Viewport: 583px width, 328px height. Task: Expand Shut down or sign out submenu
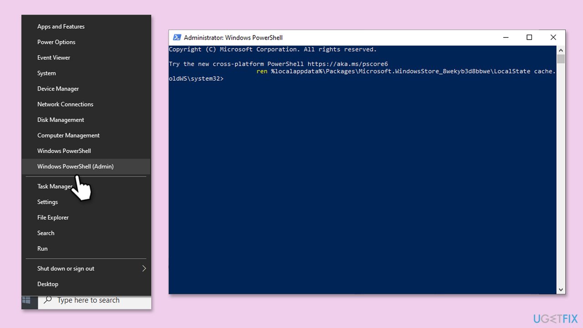(x=86, y=268)
